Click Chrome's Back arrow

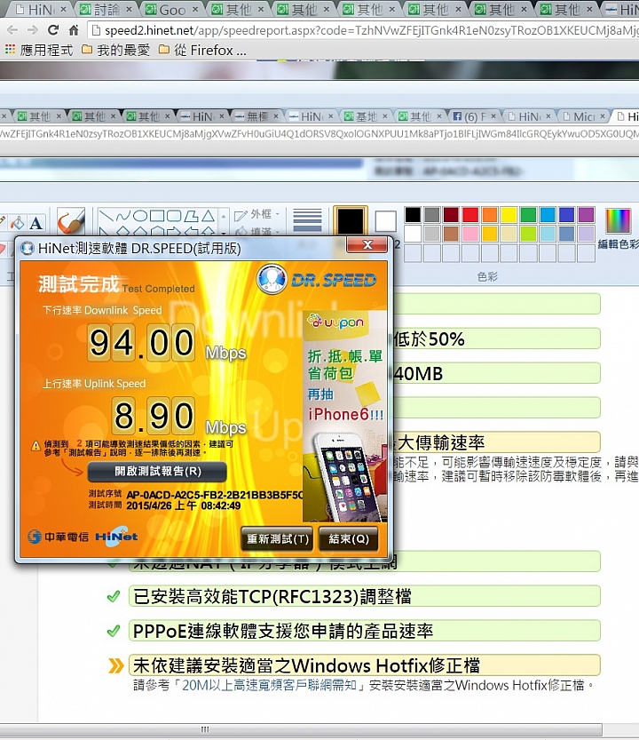click(x=12, y=31)
